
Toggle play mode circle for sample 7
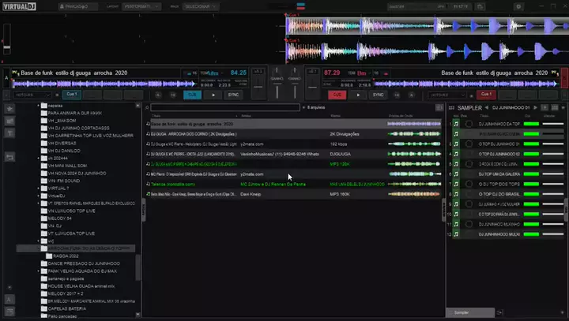(469, 184)
